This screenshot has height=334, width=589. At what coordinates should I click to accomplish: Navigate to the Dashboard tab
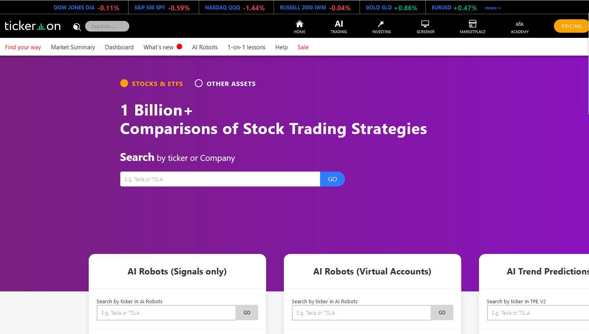119,47
